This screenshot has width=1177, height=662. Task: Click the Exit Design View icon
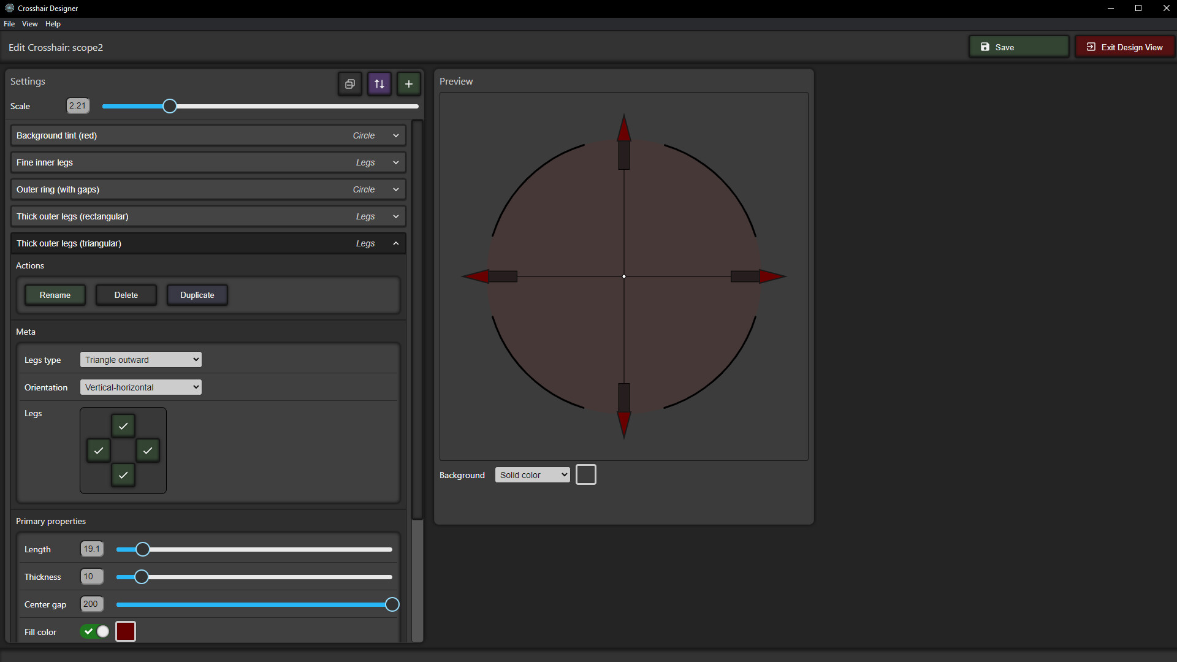1092,47
